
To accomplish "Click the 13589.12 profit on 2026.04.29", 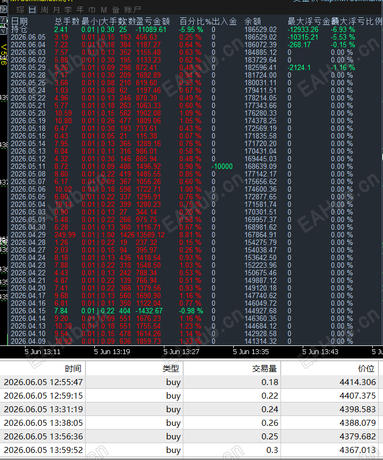I will 150,235.
